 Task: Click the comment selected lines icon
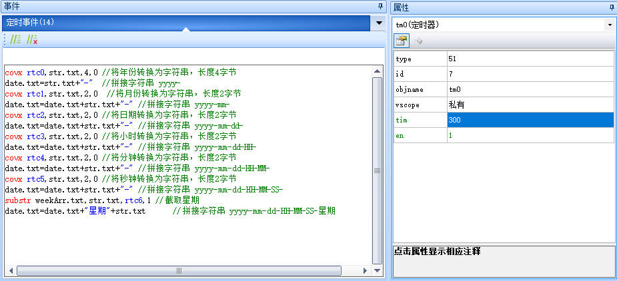coord(15,40)
